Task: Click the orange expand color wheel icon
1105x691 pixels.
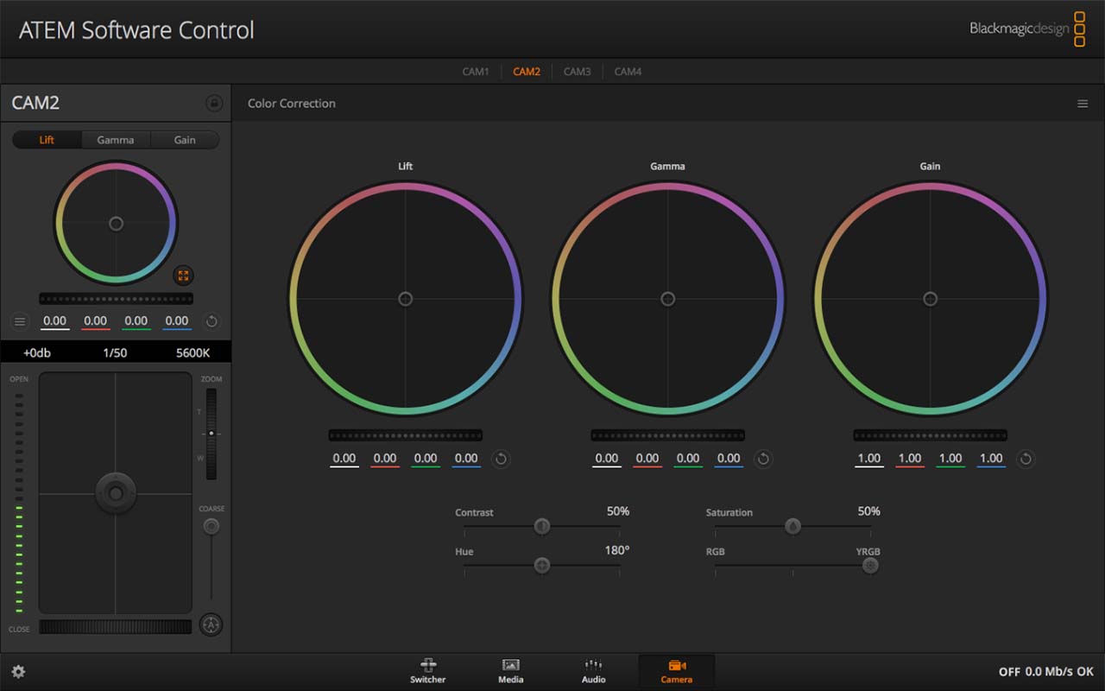Action: coord(183,276)
